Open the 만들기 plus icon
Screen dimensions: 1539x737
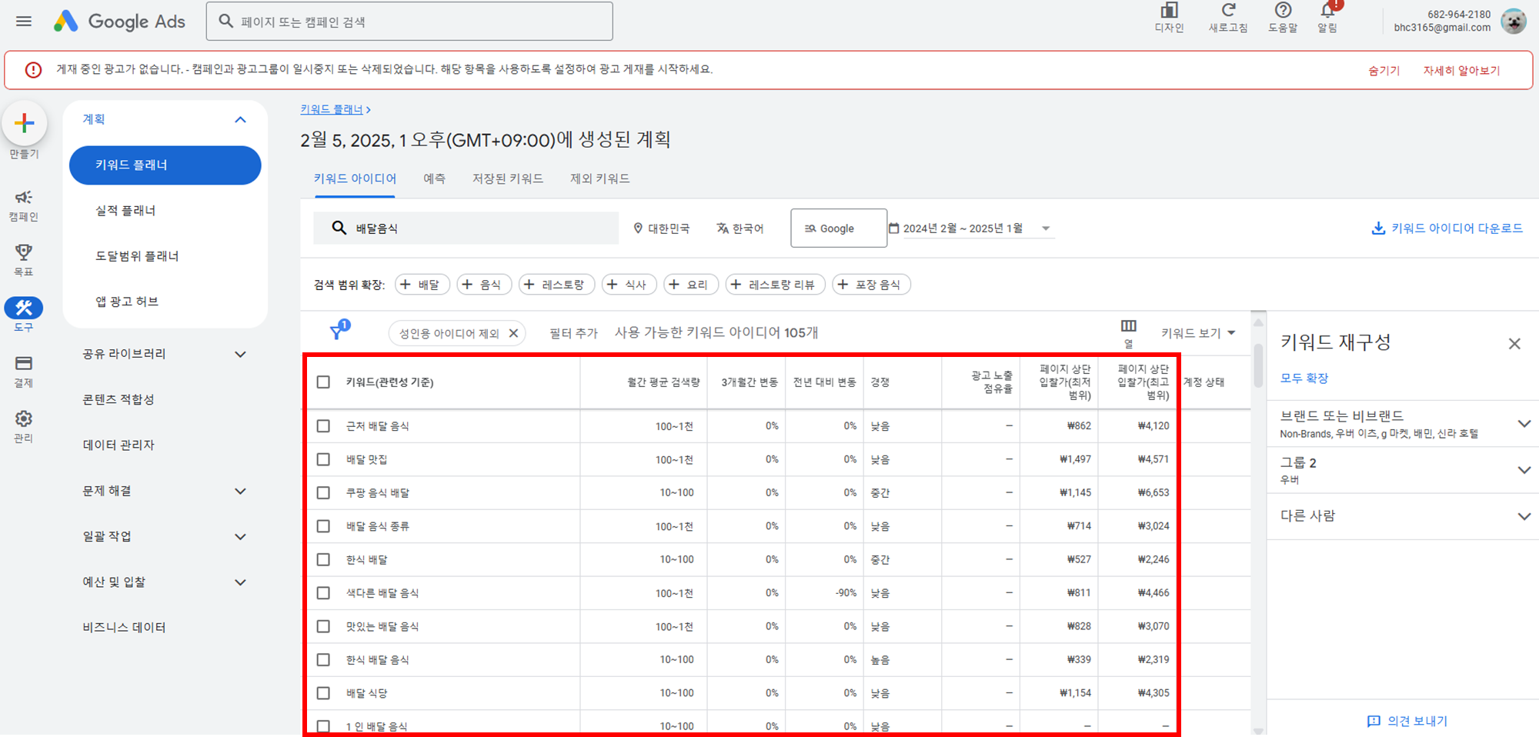[x=24, y=123]
